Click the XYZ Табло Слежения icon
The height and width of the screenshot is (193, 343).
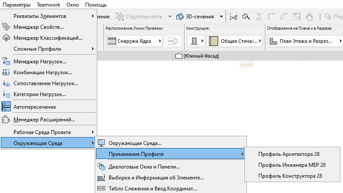(101, 188)
